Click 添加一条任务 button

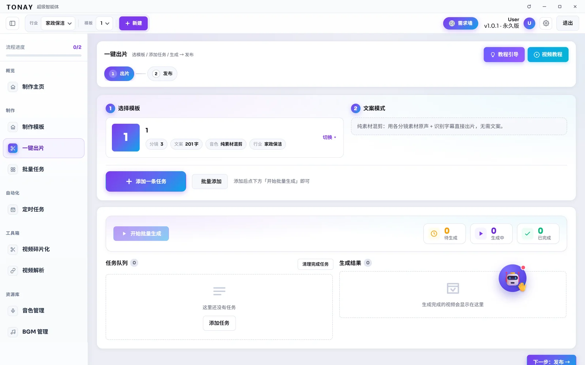[x=146, y=181]
